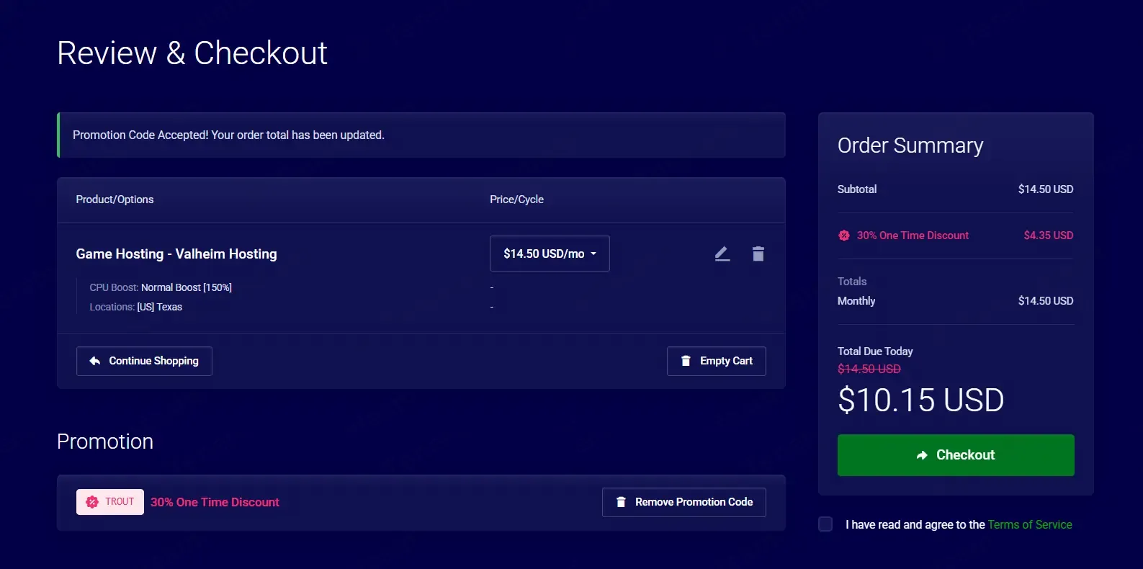Click the caret arrow in price dropdown

[x=593, y=254]
